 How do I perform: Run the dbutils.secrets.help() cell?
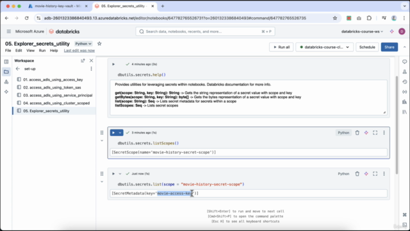pyautogui.click(x=113, y=64)
